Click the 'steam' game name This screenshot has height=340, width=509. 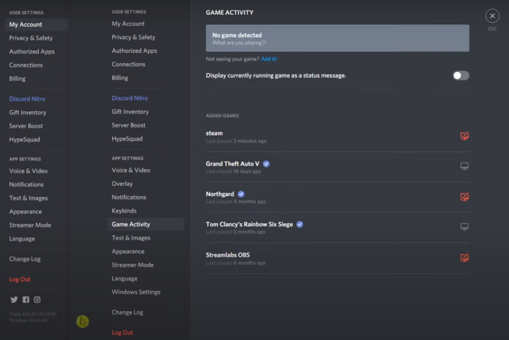(215, 133)
